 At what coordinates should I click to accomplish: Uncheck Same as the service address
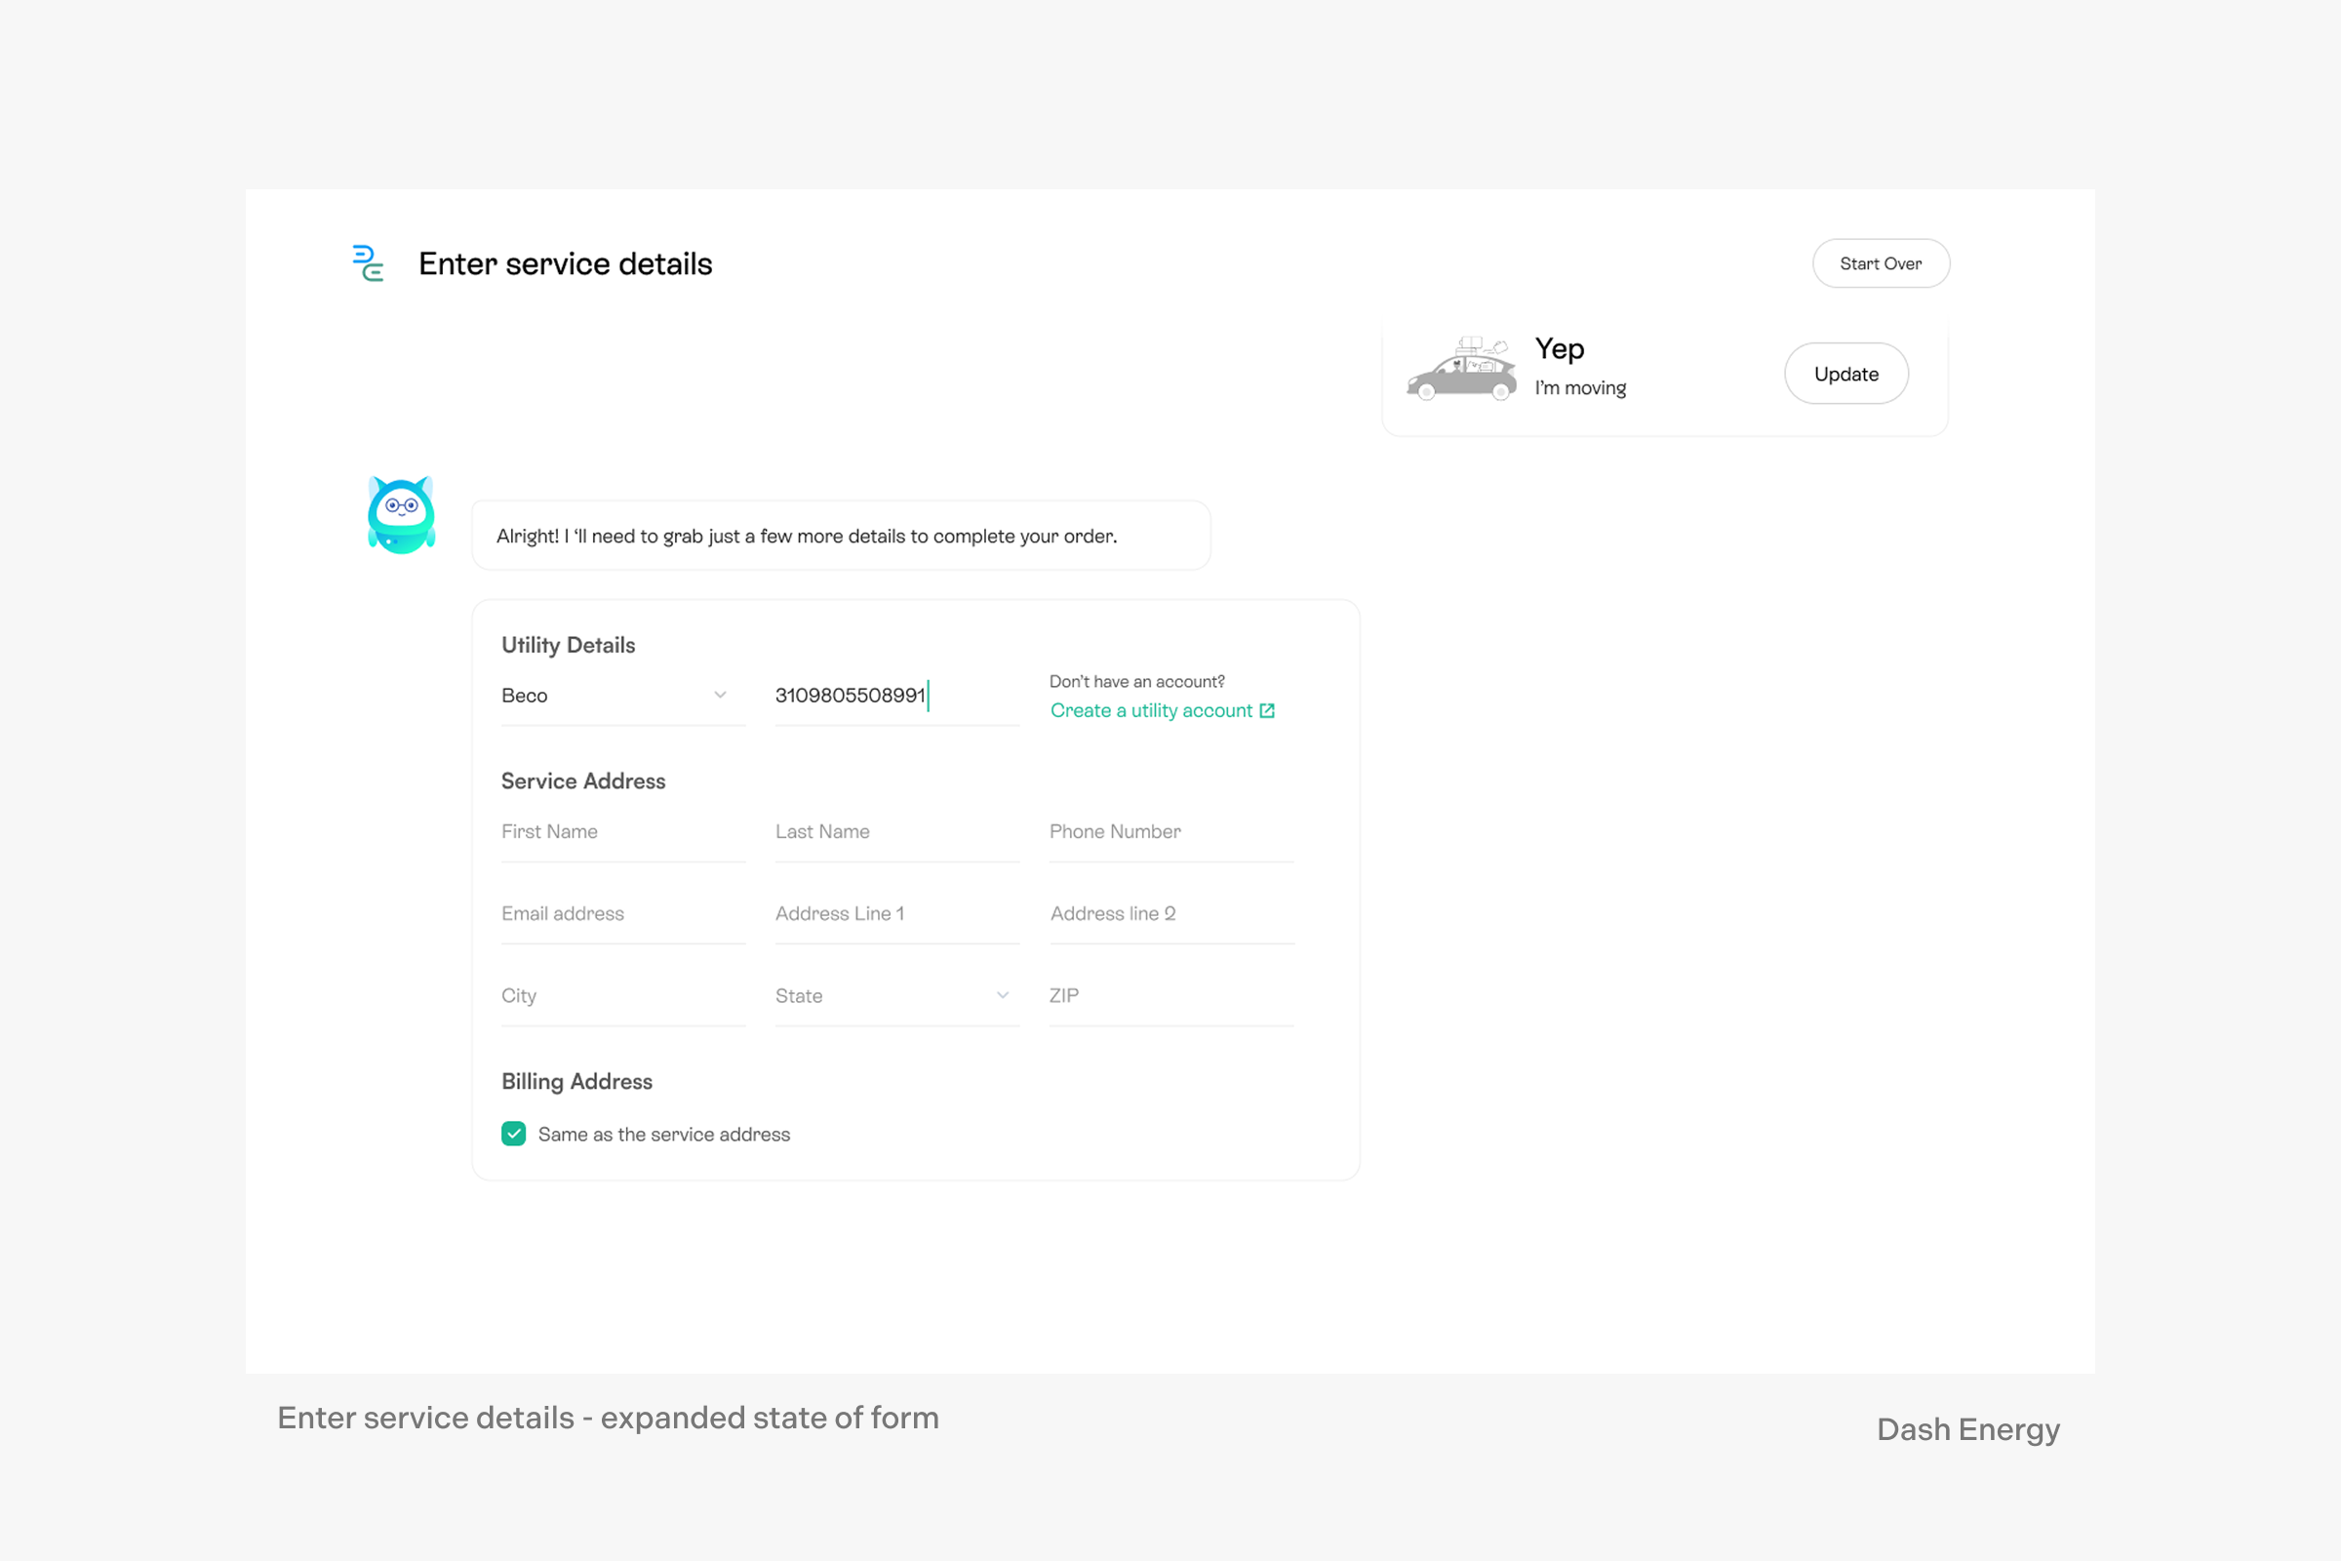514,1134
